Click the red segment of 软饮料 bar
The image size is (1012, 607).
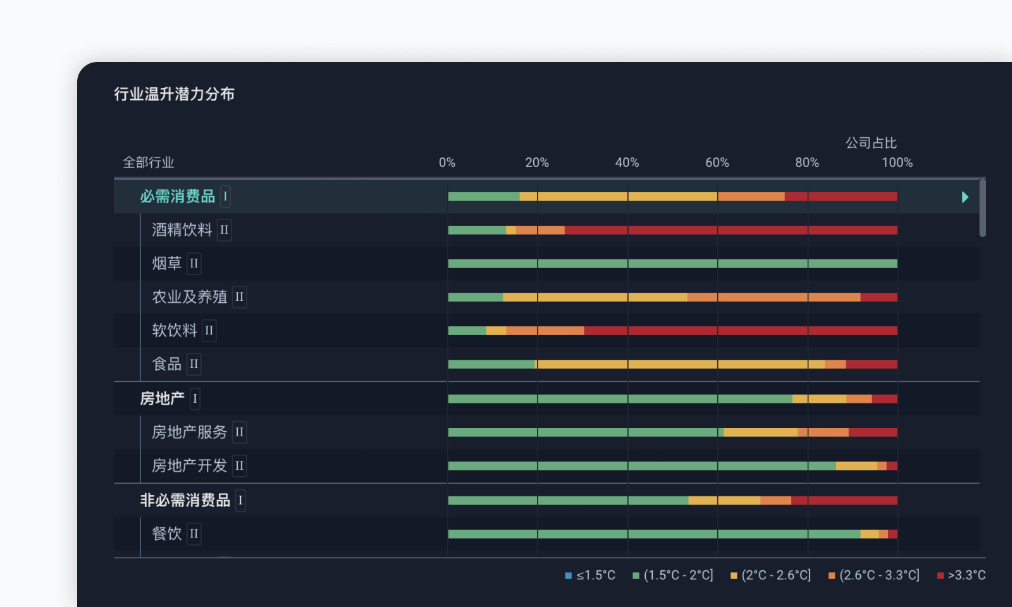[741, 331]
